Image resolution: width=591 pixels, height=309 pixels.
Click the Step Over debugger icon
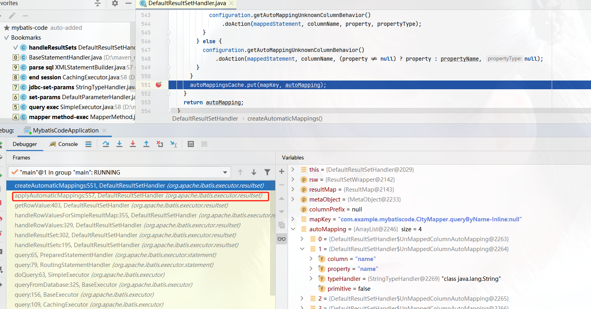[x=106, y=144]
